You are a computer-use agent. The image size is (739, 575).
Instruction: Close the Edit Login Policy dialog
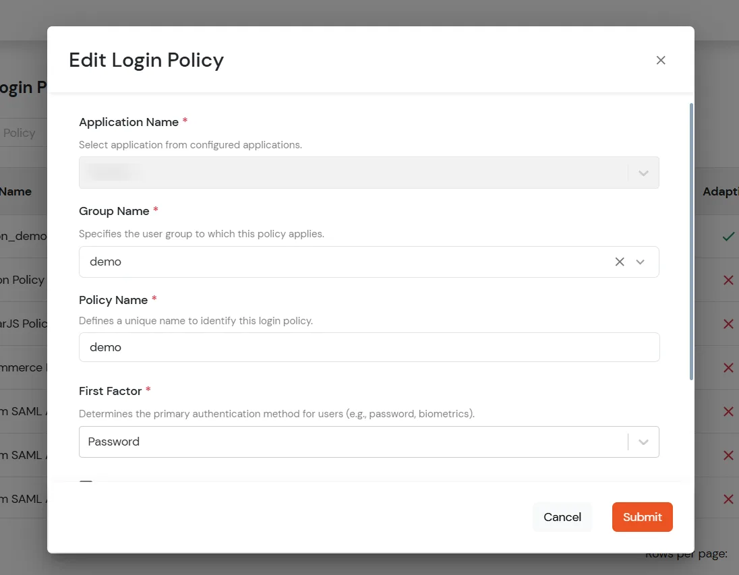click(x=661, y=60)
